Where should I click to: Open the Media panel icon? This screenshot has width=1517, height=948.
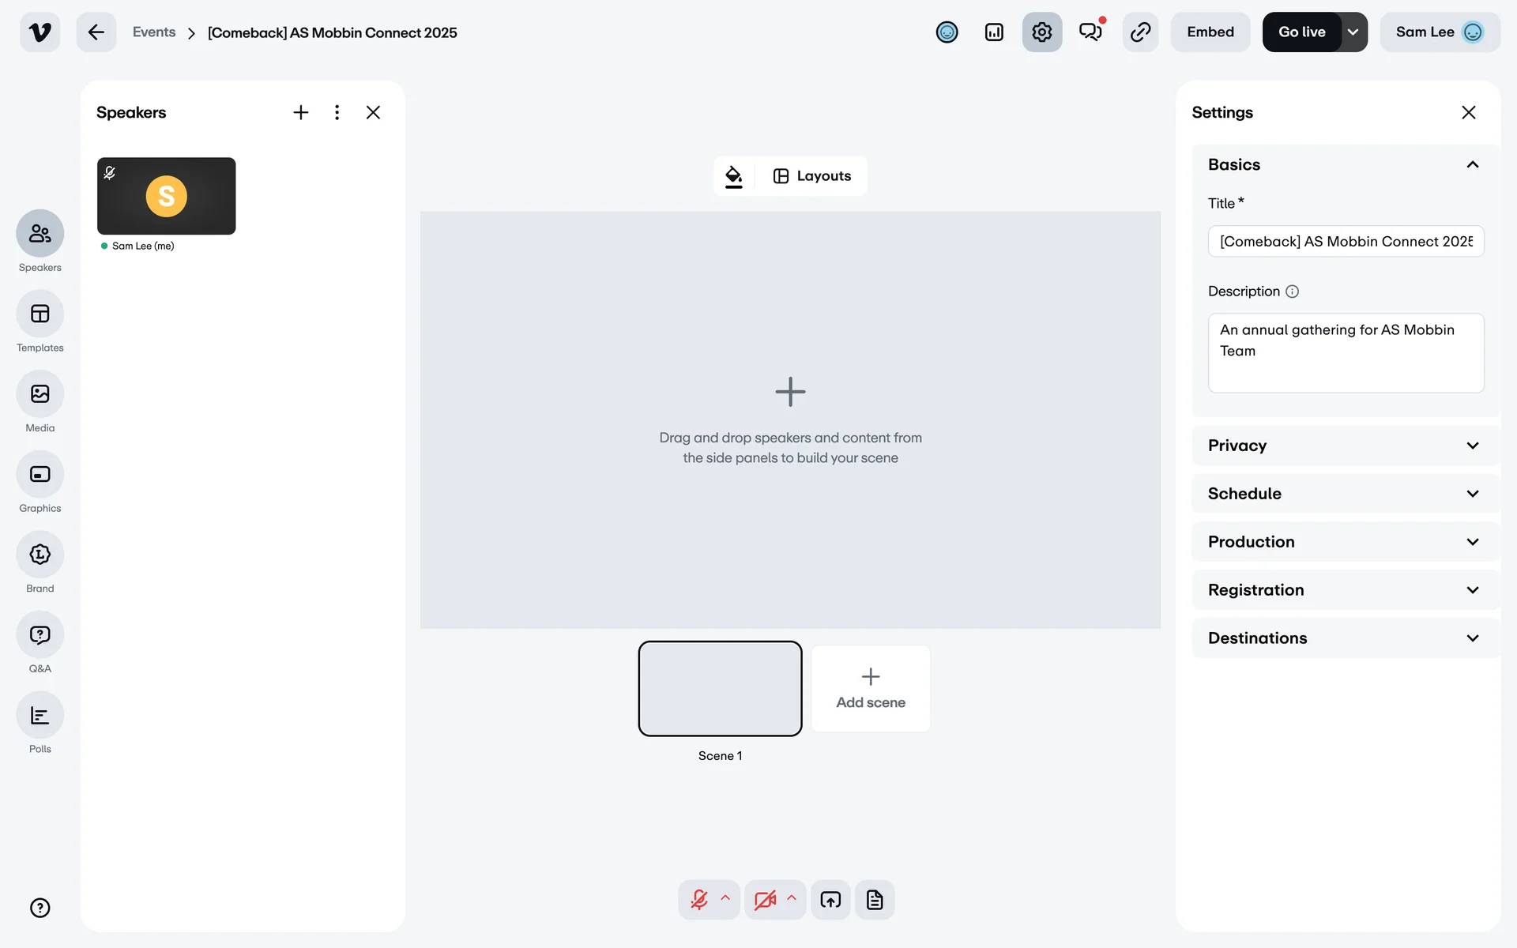click(40, 394)
